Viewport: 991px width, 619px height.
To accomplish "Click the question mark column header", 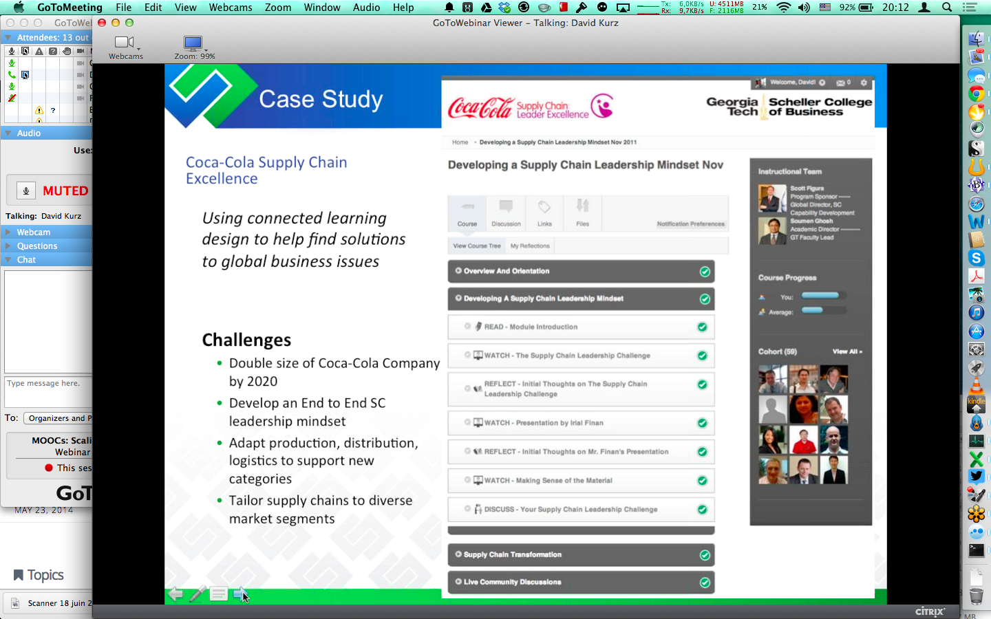I will pyautogui.click(x=53, y=51).
